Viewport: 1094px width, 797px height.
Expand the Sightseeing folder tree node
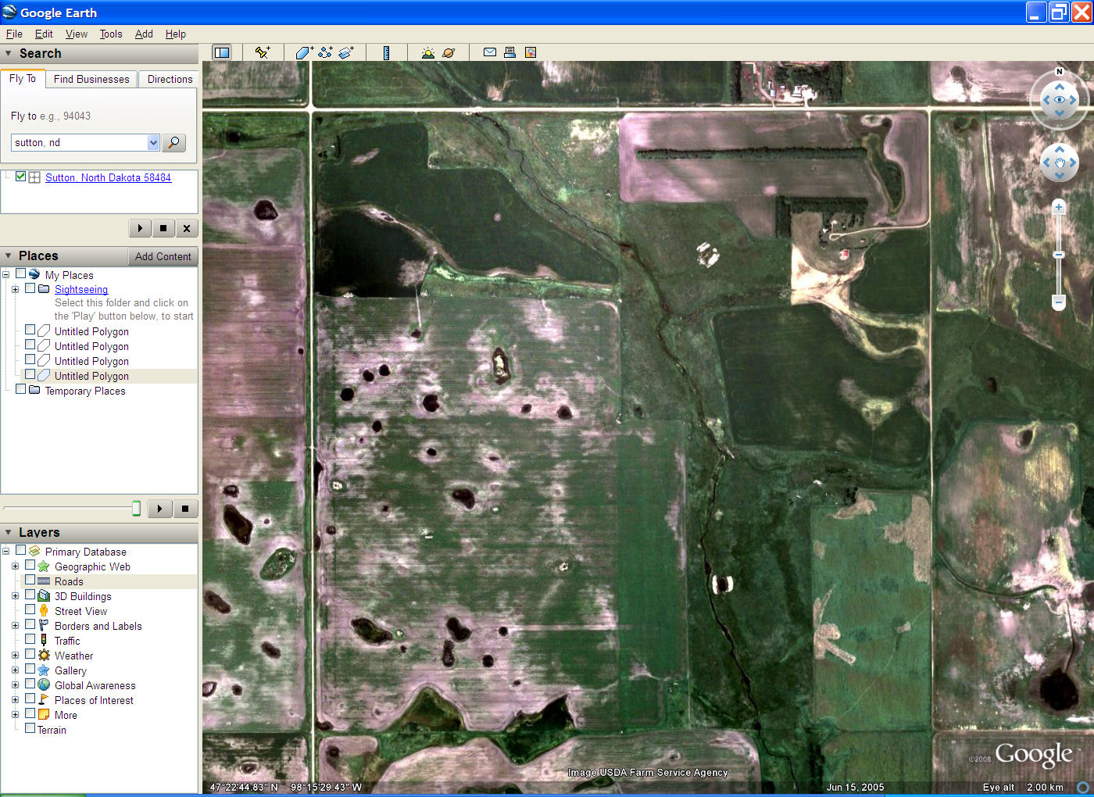click(x=15, y=289)
